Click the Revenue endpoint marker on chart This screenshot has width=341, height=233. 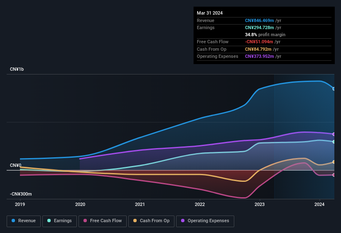(x=334, y=89)
